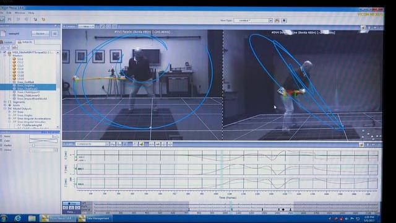Image resolution: width=396 pixels, height=223 pixels.
Task: Select the Enso_ImpactPointWorld tree item
Action: pyautogui.click(x=32, y=98)
